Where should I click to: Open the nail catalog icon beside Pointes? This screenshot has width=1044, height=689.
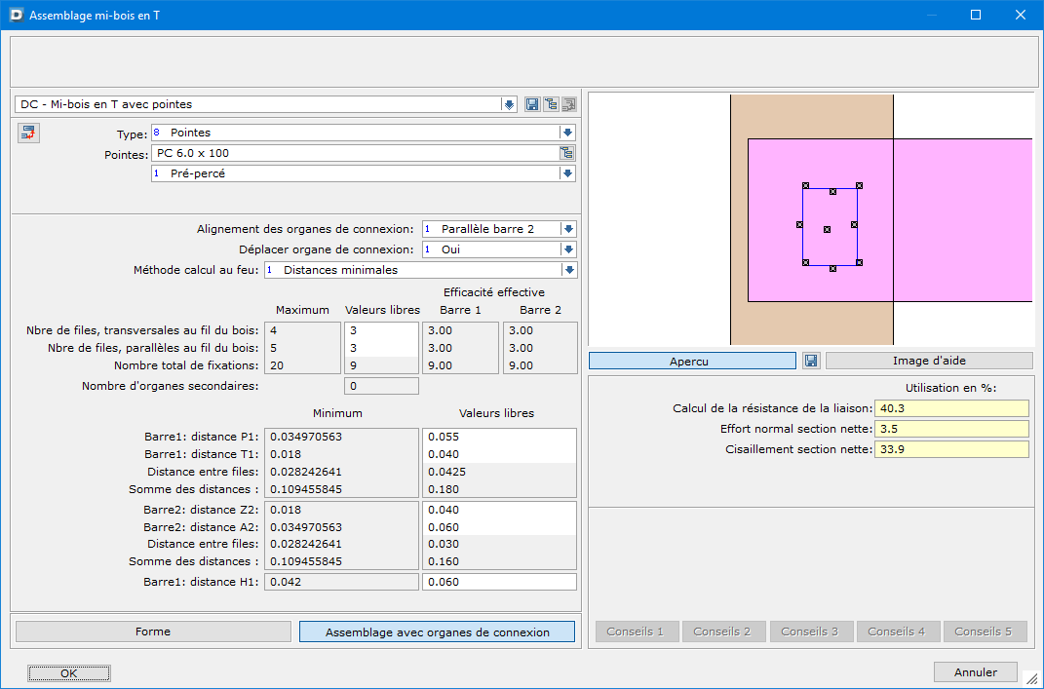567,153
